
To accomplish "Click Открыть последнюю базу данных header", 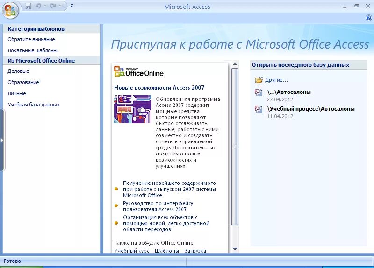I will coord(301,65).
